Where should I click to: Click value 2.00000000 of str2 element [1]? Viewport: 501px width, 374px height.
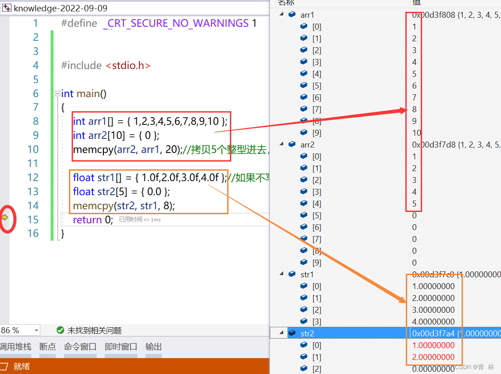click(x=433, y=357)
